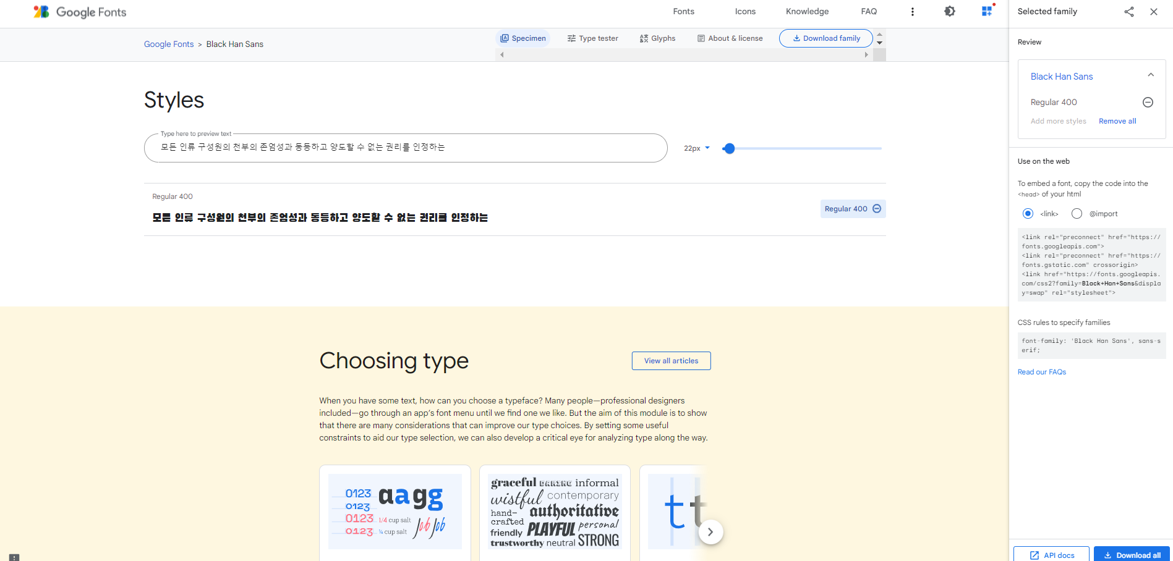Click the Download family button

[826, 38]
